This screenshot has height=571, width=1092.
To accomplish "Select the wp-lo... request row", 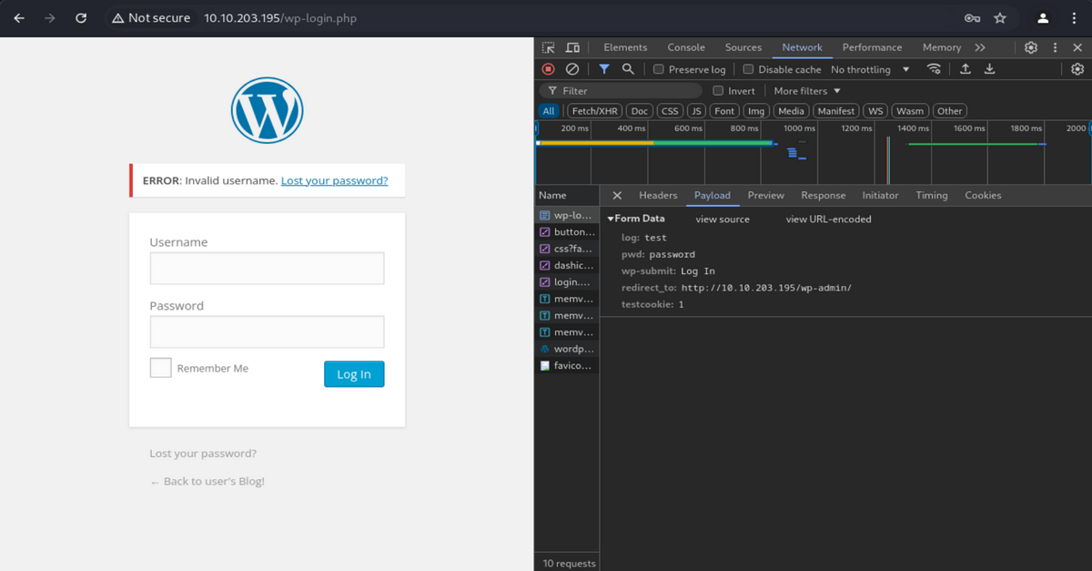I will 567,216.
